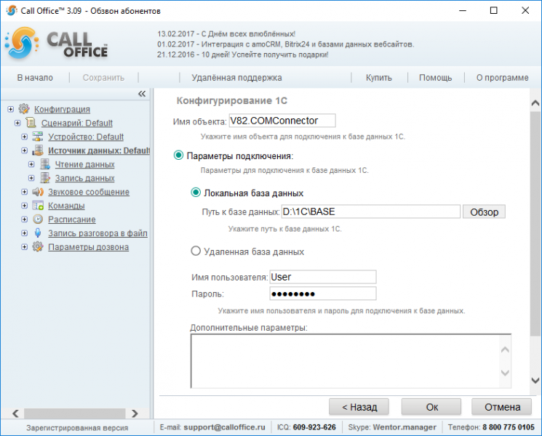
Task: Expand the Устройство: Default node
Action: point(25,137)
